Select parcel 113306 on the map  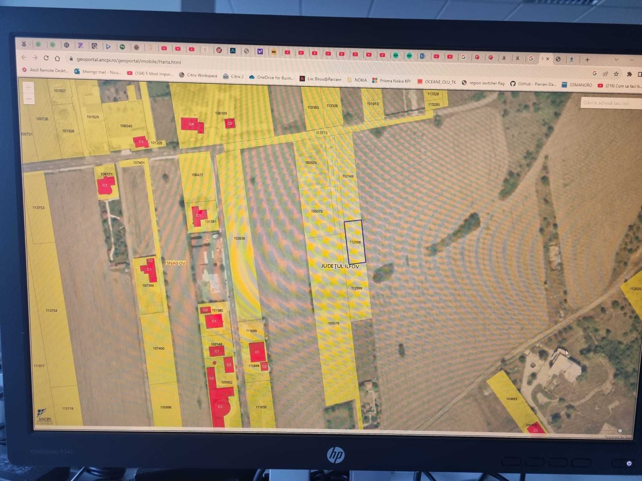pyautogui.click(x=332, y=106)
